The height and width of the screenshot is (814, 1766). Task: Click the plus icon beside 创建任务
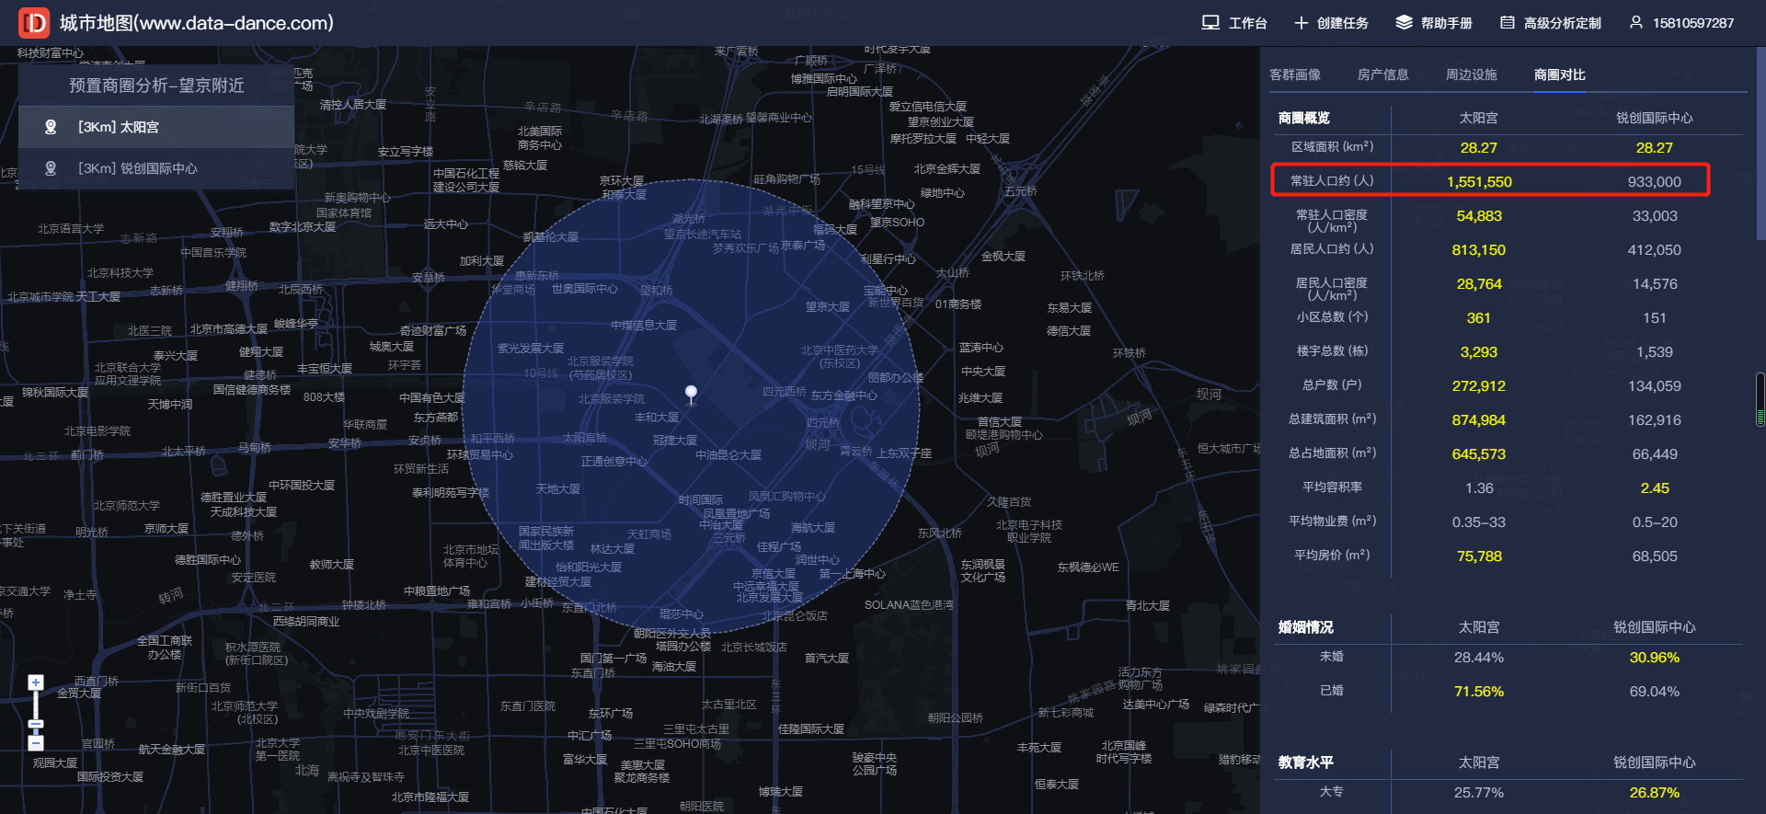(1302, 22)
